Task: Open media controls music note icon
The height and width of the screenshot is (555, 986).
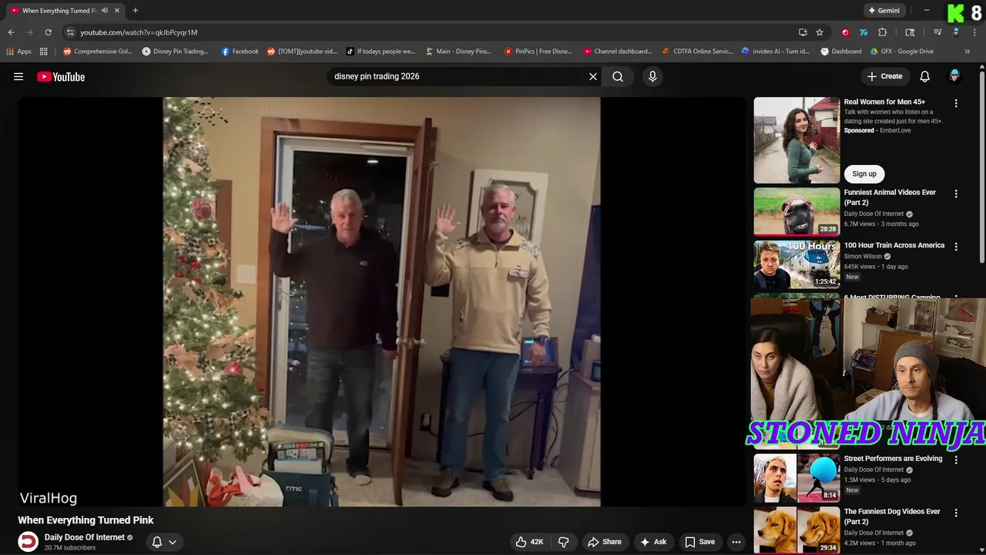Action: point(937,32)
